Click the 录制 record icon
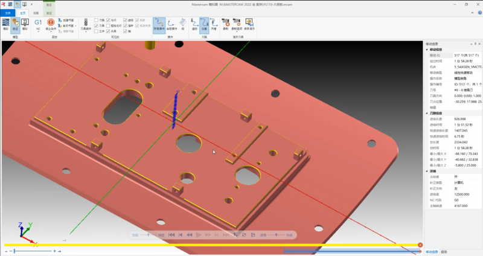 point(226,25)
